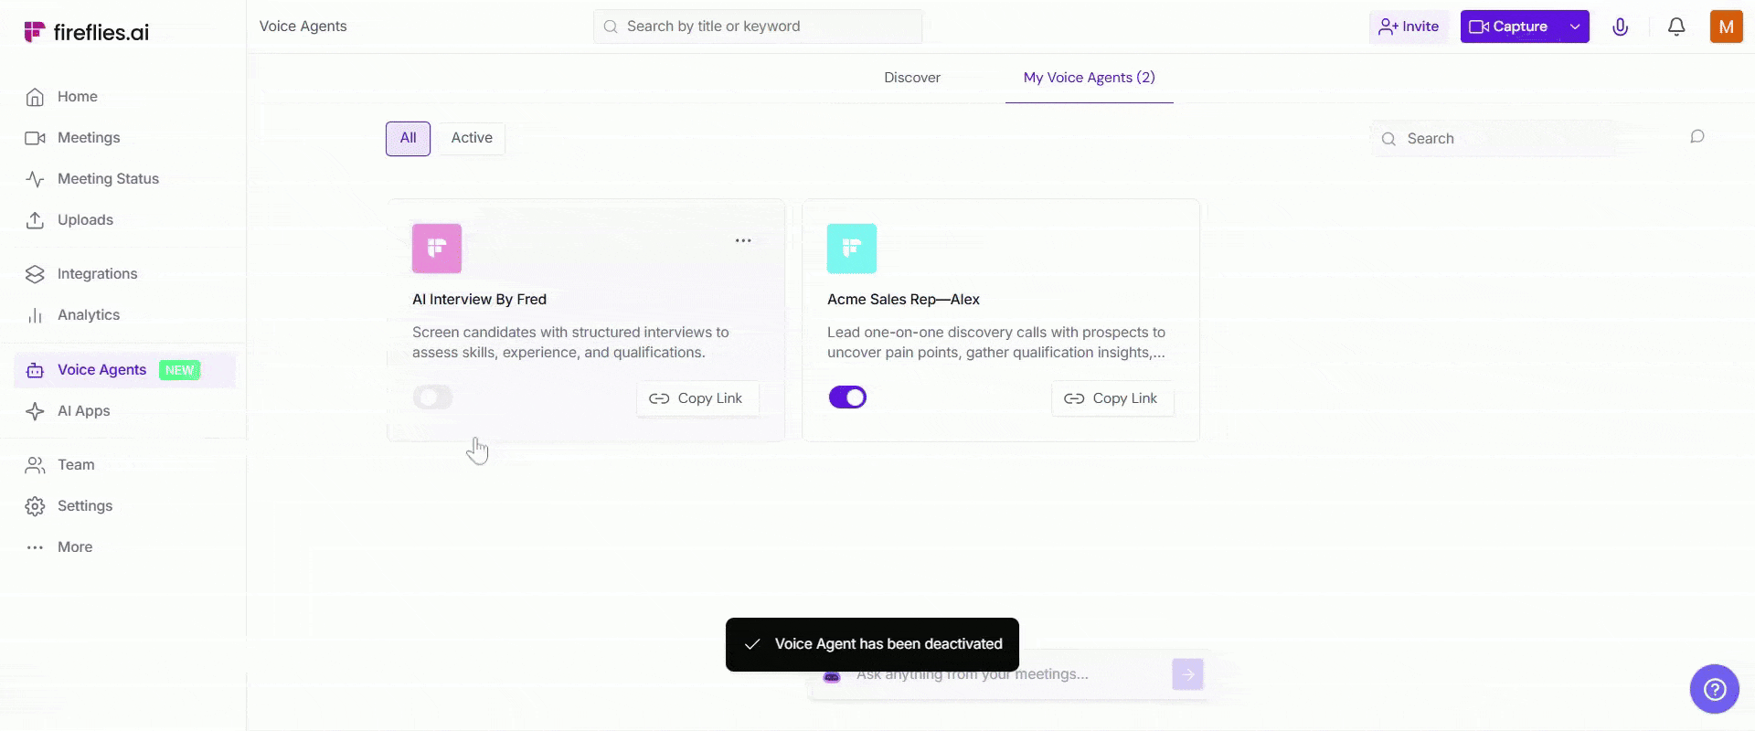Switch to the Discover tab
1755x731 pixels.
(911, 78)
